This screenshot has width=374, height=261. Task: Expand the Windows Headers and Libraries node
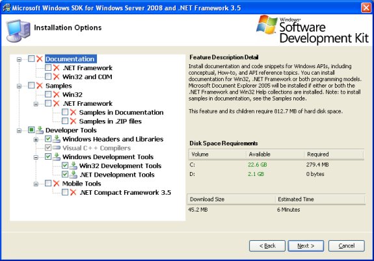pyautogui.click(x=36, y=140)
